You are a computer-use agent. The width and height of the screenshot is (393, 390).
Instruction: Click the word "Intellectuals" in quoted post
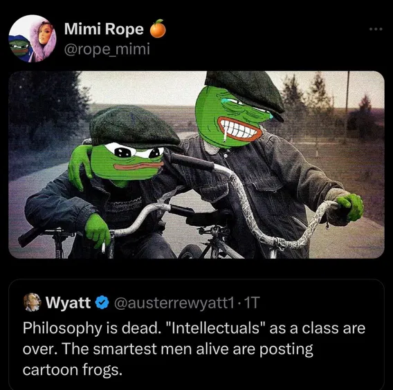(x=217, y=328)
